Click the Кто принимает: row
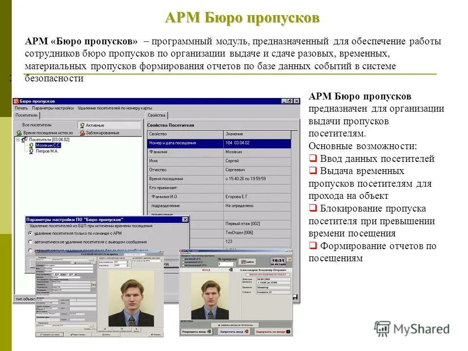Screen dimensions: 468x351 tap(219, 188)
